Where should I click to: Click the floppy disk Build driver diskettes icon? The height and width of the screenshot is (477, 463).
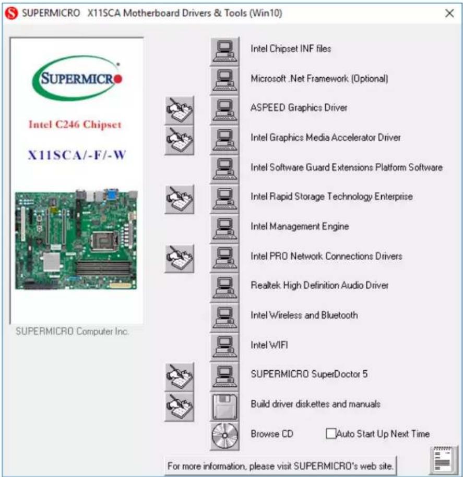224,407
